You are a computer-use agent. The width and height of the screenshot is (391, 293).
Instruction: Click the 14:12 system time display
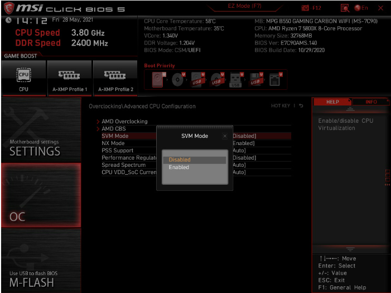[x=31, y=21]
